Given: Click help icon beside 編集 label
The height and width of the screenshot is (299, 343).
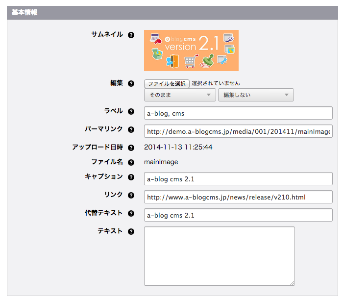Looking at the screenshot, I should [x=131, y=84].
